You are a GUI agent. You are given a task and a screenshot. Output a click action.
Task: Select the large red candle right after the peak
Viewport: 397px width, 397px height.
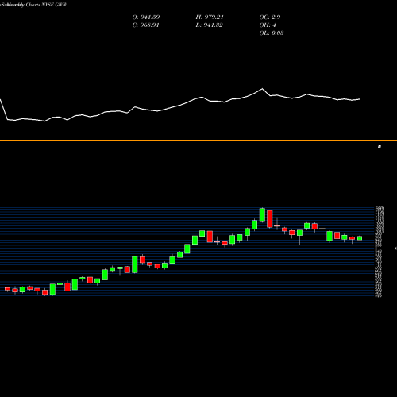tap(270, 219)
